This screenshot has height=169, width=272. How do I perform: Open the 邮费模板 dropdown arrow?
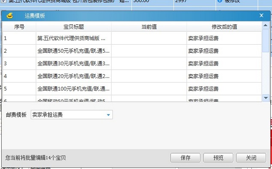click(x=108, y=115)
